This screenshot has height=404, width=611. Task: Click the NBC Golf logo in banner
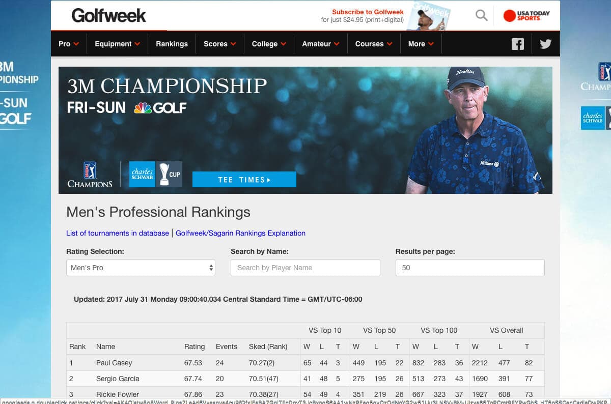160,108
